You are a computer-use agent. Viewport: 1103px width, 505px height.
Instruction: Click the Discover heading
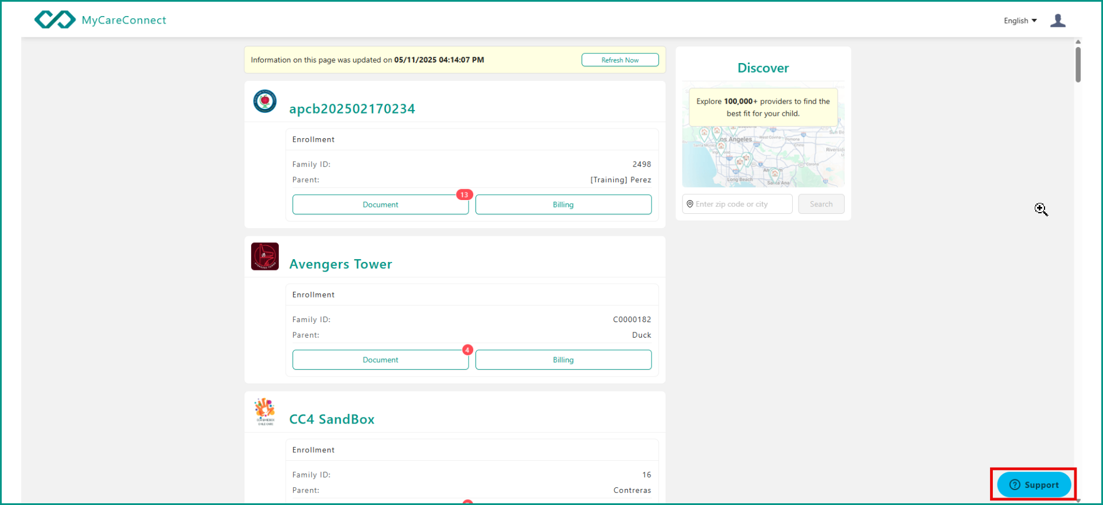tap(763, 68)
